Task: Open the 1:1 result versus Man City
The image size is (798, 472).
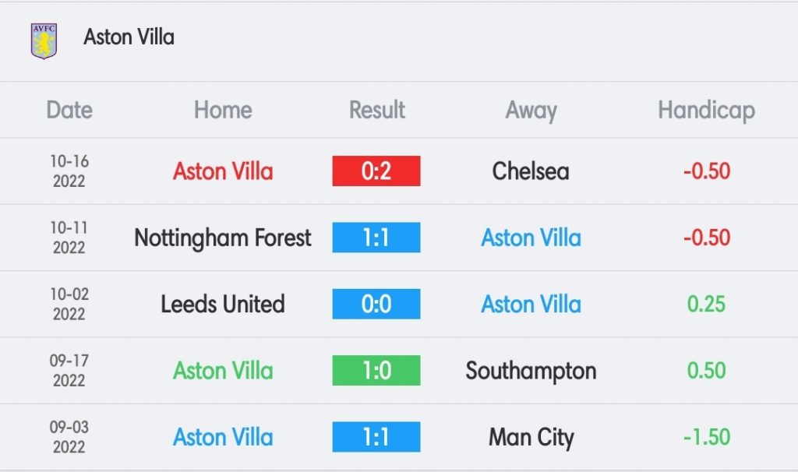Action: 376,437
